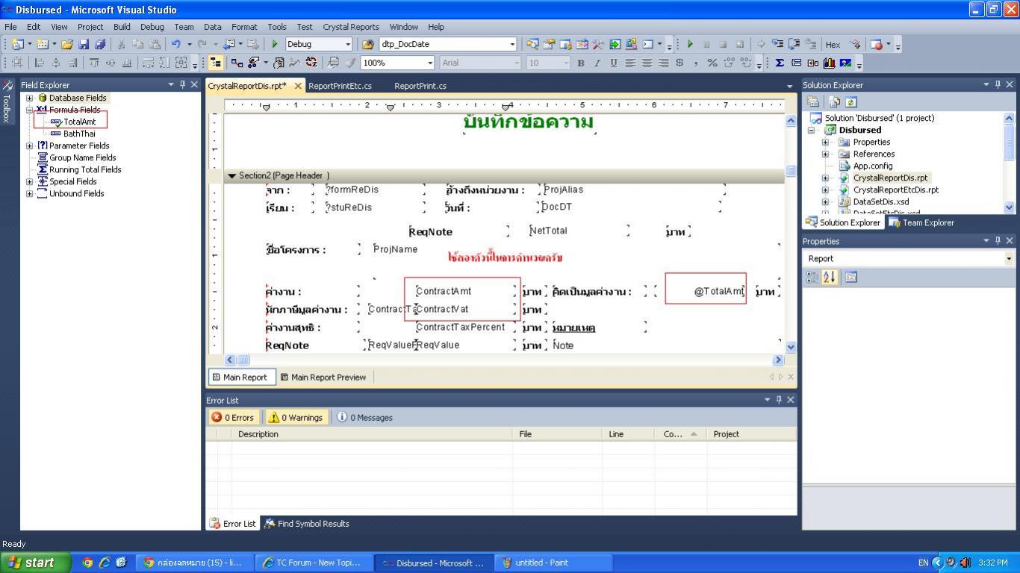Screen dimensions: 1020x573
Task: Toggle the 0 Errors filter button
Action: point(234,417)
